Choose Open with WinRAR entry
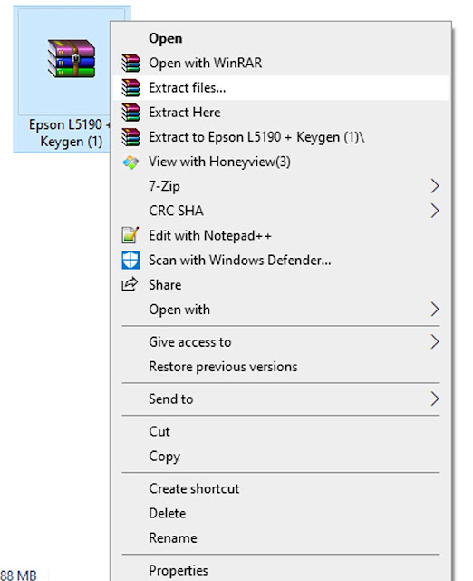 click(x=281, y=63)
